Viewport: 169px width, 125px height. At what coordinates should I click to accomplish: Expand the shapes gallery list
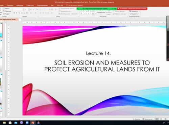[x=95, y=14]
